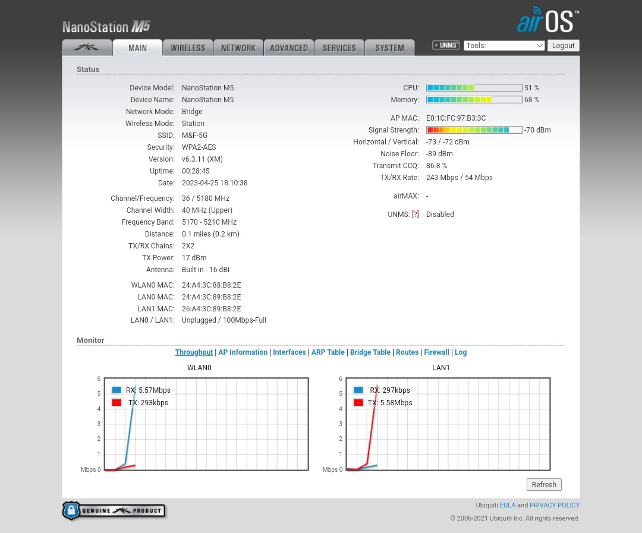Open the Ubiquiti logo tab

tap(87, 48)
